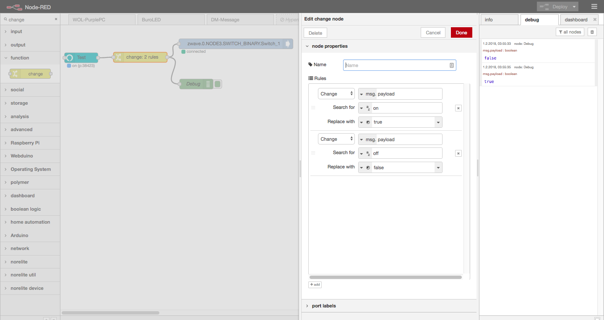Click the 'on' search for field
The image size is (604, 320).
pos(406,108)
